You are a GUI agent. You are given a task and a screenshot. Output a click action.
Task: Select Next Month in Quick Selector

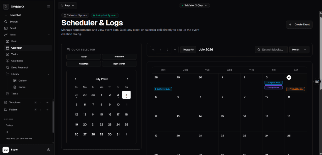click(x=119, y=64)
